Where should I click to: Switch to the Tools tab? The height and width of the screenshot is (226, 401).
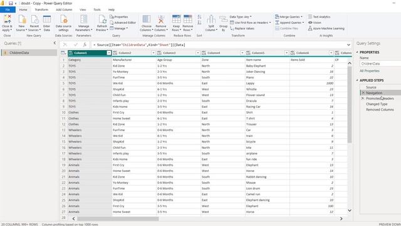click(97, 9)
